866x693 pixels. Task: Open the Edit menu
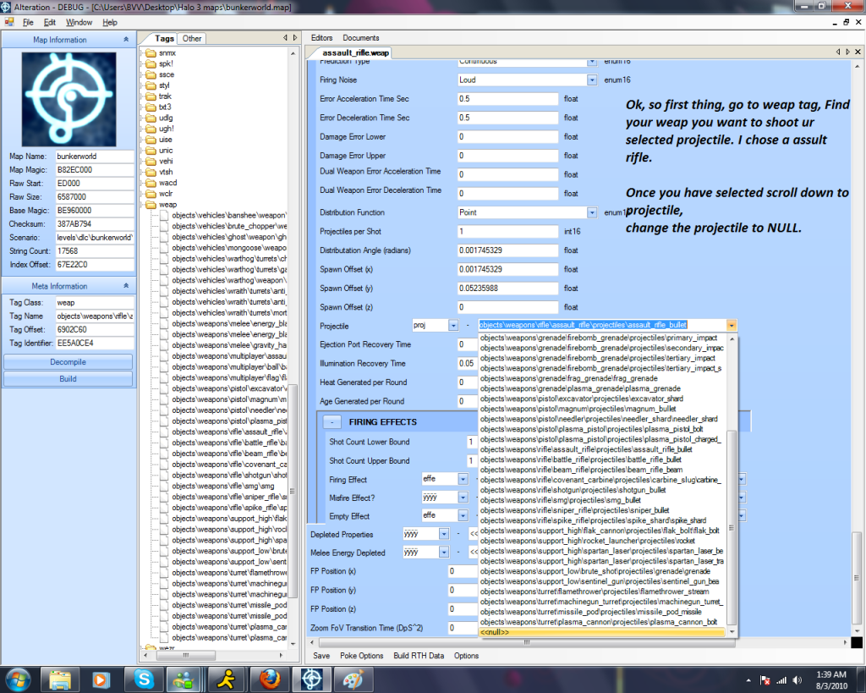(x=50, y=23)
